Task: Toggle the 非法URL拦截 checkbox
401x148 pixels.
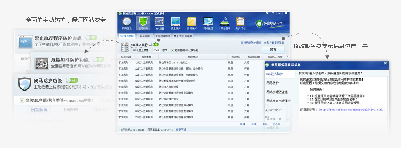Action: 22,100
